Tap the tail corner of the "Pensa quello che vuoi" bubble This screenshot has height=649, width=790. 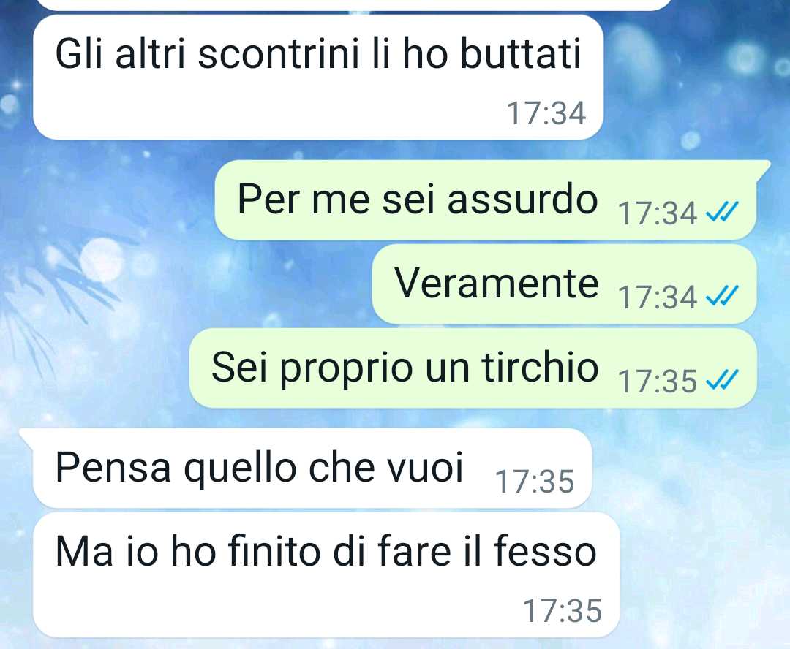[x=26, y=437]
